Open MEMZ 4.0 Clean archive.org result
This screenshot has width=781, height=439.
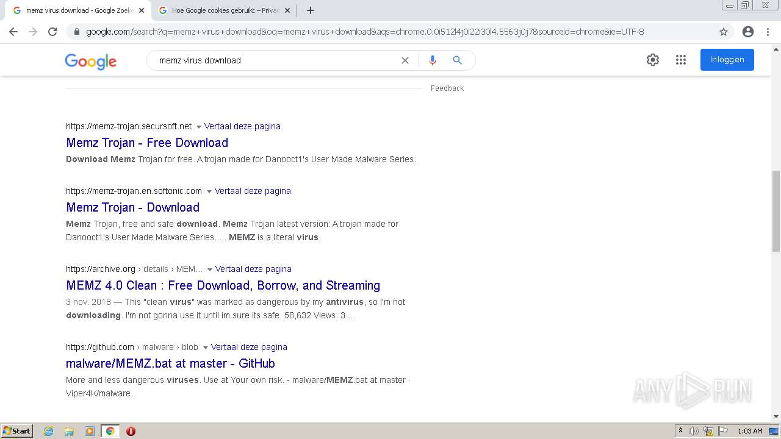coord(223,285)
